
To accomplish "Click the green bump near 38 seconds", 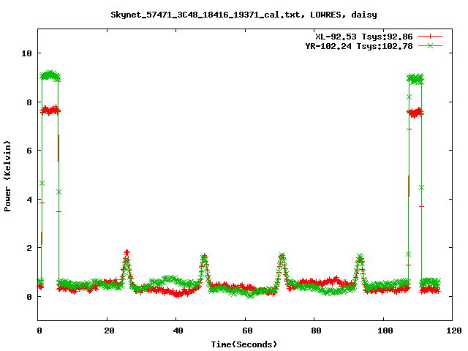I will coord(170,279).
